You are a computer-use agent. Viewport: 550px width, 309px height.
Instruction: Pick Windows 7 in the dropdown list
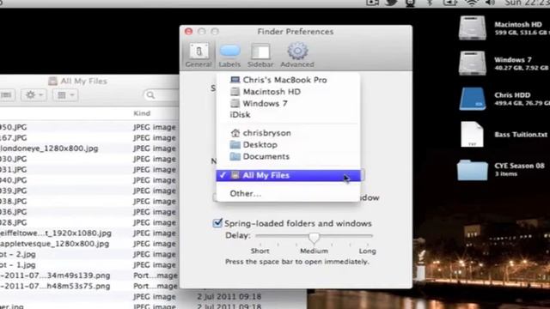[x=288, y=103]
